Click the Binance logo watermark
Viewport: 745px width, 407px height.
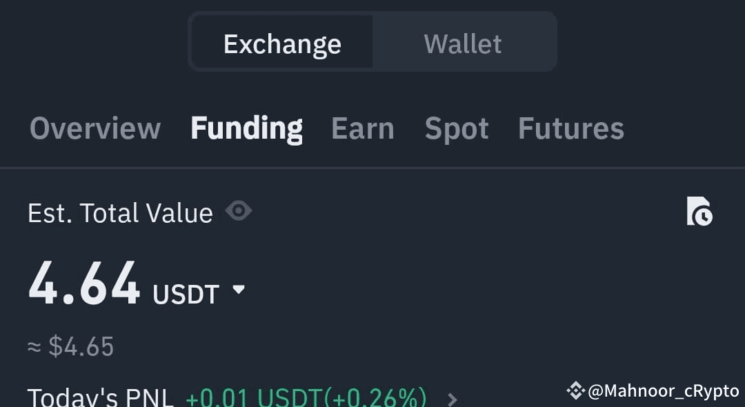[575, 391]
